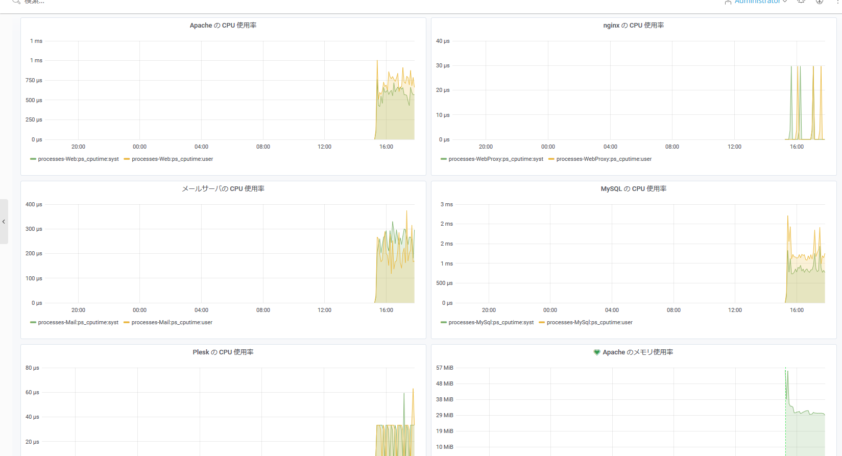Click the notifications bell icon
842x456 pixels.
801,2
